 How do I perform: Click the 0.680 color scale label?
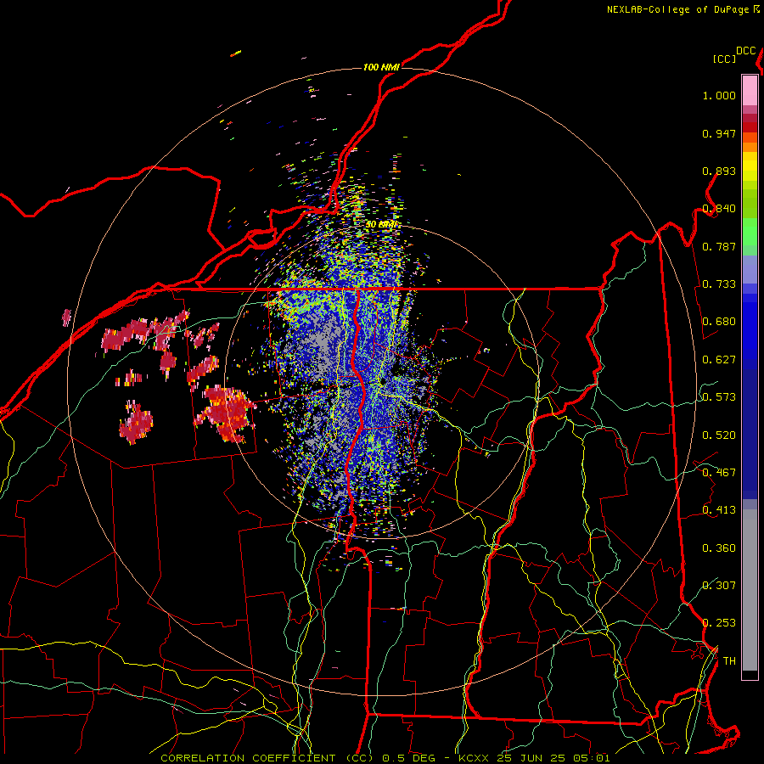pyautogui.click(x=719, y=322)
